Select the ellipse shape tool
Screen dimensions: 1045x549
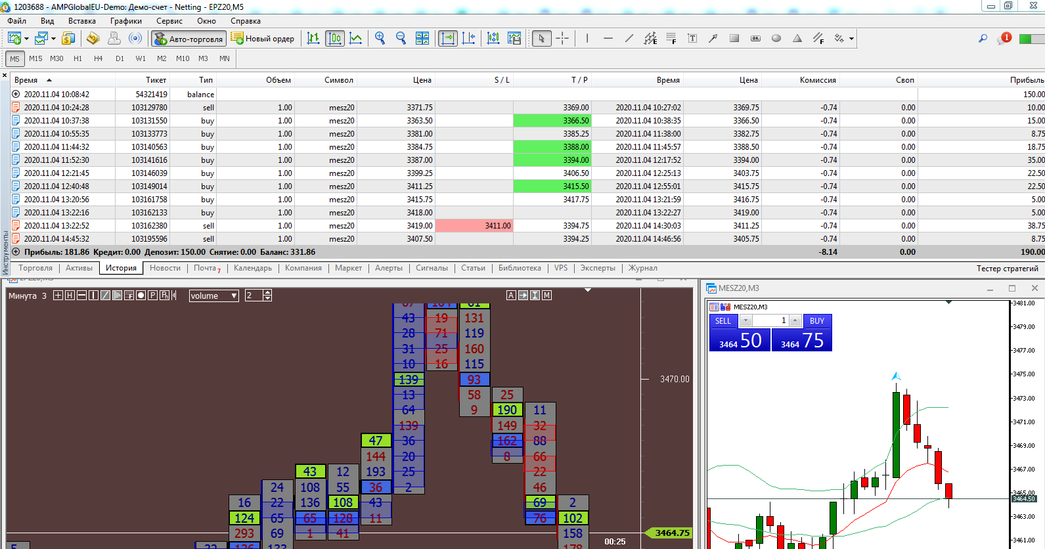point(776,39)
